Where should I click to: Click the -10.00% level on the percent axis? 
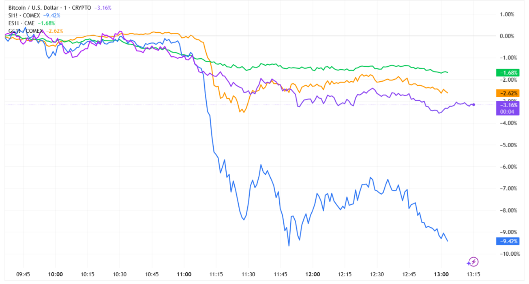click(x=507, y=254)
